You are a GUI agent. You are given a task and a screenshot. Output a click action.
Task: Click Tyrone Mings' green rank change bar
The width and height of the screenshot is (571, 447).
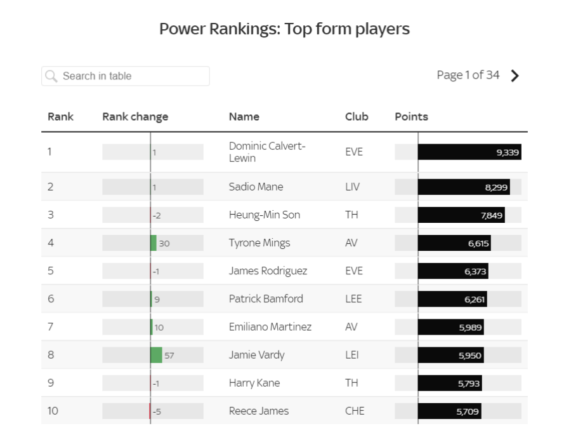(x=154, y=243)
